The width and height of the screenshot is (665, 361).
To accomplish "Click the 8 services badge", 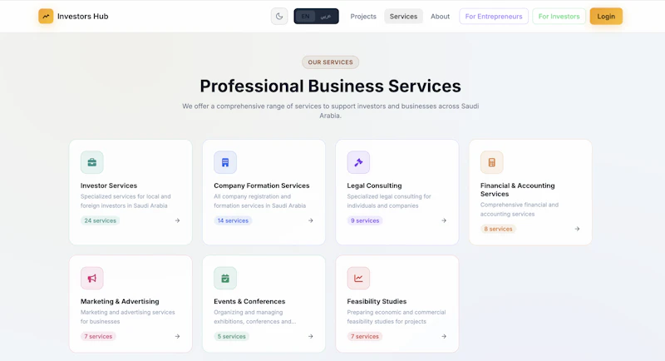I will point(498,229).
